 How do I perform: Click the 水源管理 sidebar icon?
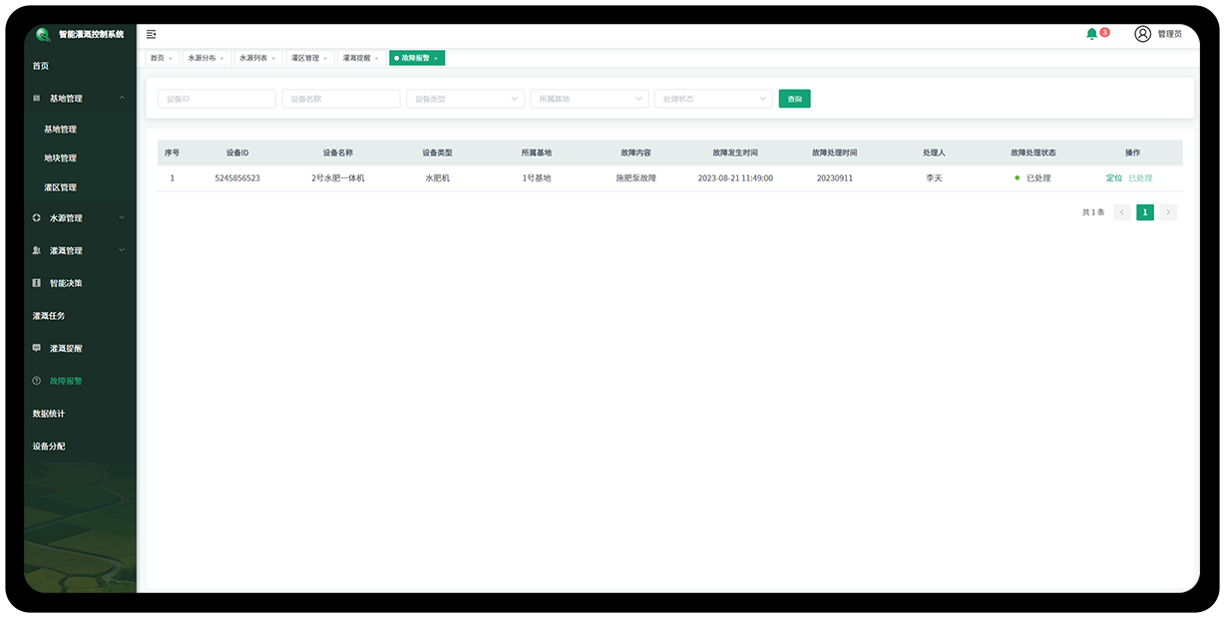click(x=37, y=217)
